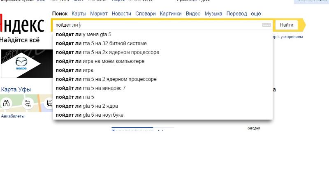Open the Словари tab
Screen dimensions: 329x196
click(x=146, y=14)
